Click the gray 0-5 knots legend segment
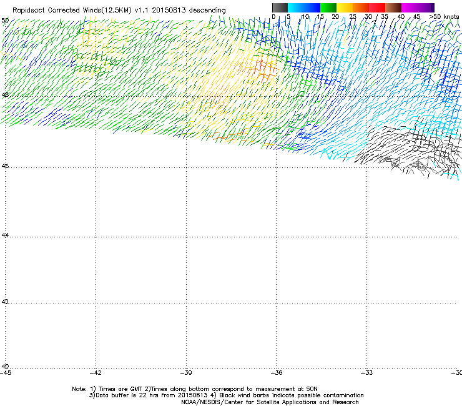This screenshot has height=406, width=462. click(280, 7)
